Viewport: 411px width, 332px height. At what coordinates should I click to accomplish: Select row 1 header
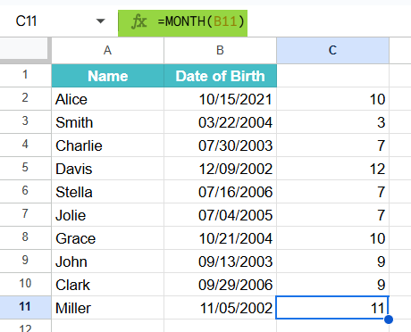25,75
